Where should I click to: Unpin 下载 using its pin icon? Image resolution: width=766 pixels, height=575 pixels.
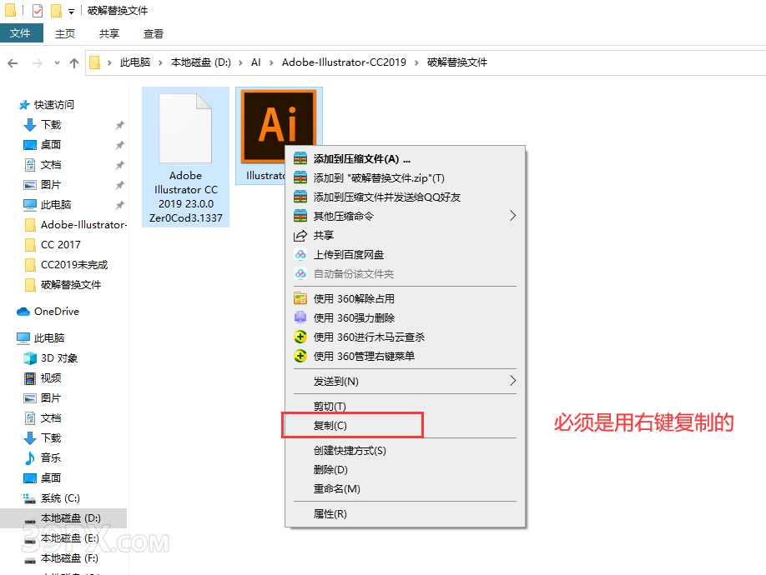[119, 125]
